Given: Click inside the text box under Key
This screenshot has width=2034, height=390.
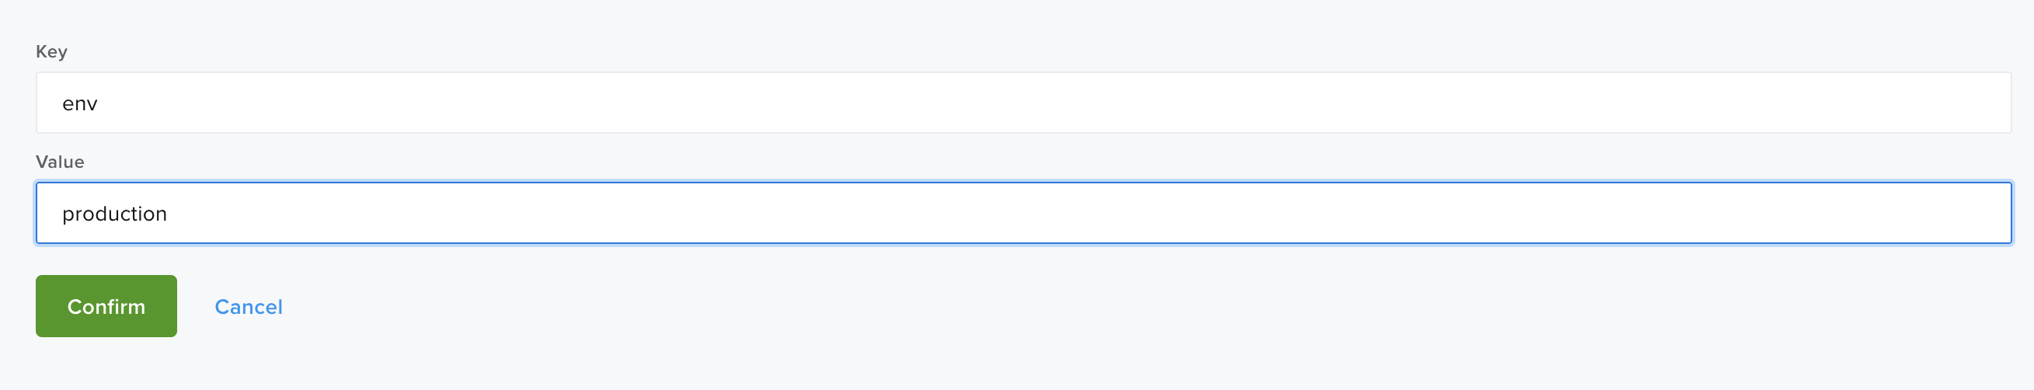Looking at the screenshot, I should (x=1022, y=103).
